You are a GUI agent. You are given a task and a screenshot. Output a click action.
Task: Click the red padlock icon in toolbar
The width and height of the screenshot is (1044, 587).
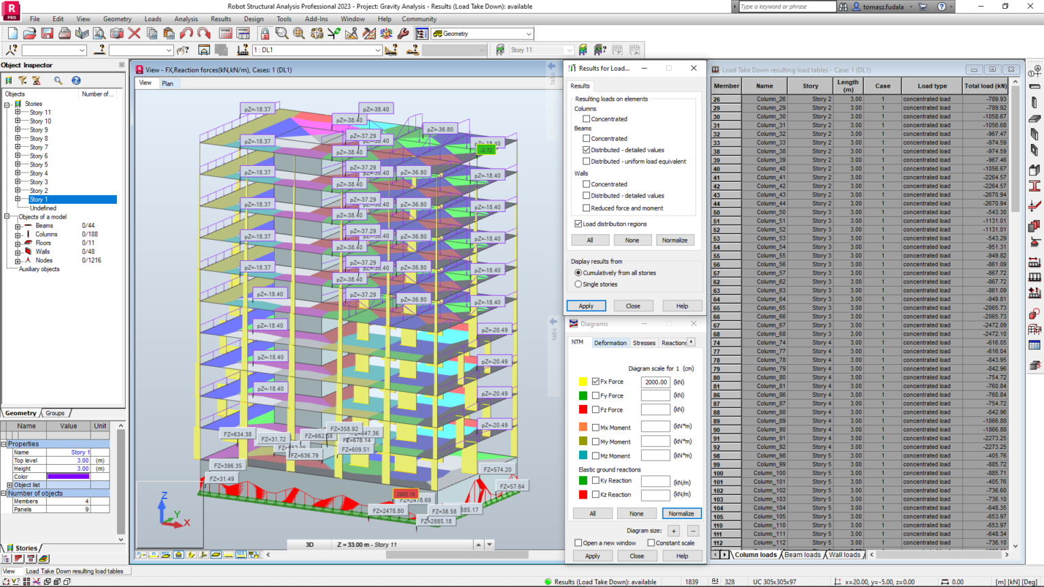coord(264,33)
